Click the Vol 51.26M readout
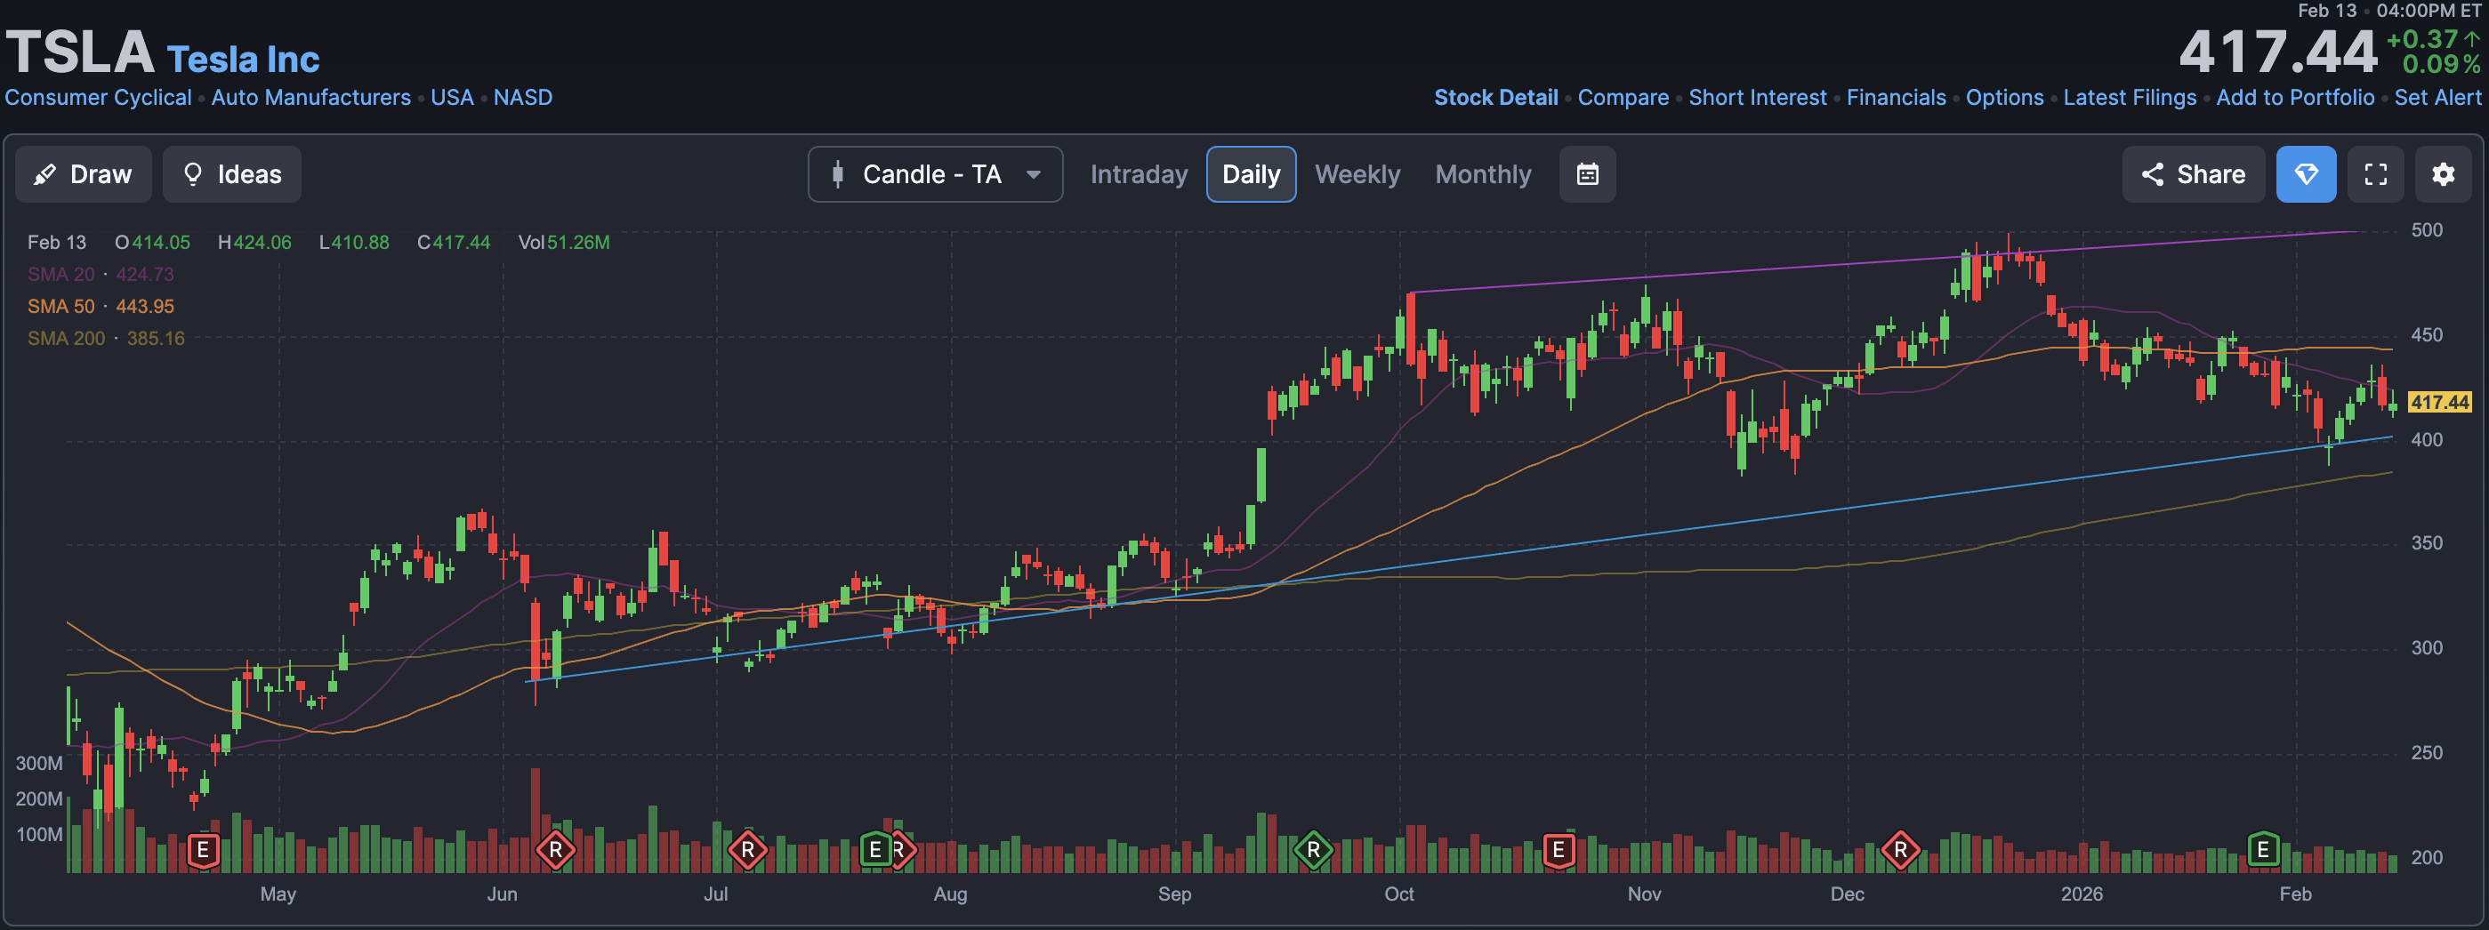This screenshot has height=930, width=2489. tap(564, 244)
